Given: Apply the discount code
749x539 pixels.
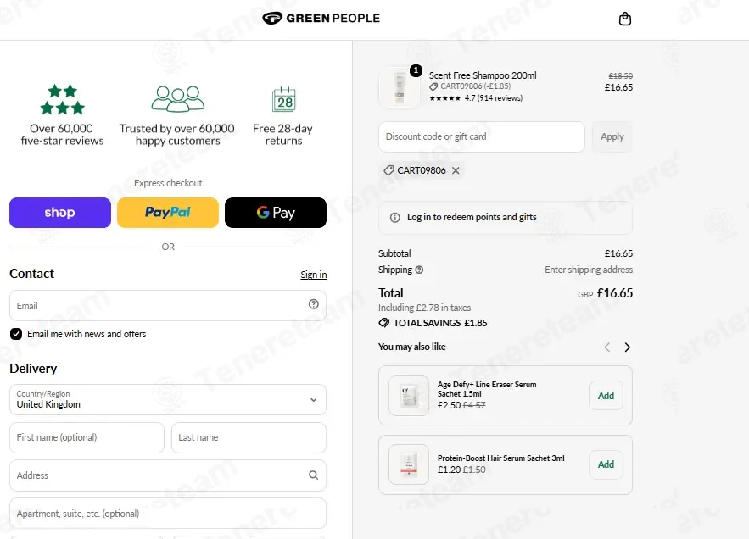Looking at the screenshot, I should pyautogui.click(x=612, y=136).
